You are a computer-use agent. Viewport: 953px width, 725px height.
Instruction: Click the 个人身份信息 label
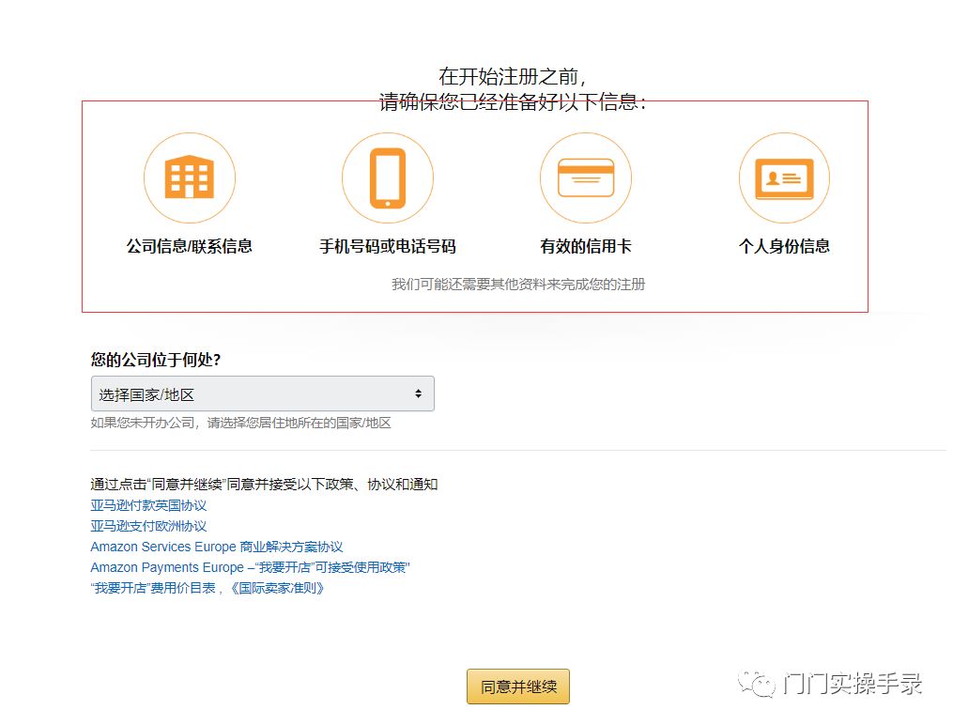784,246
